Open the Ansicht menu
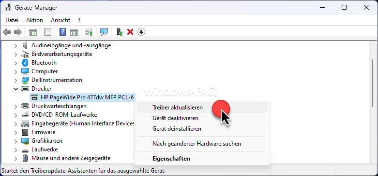 pos(60,20)
